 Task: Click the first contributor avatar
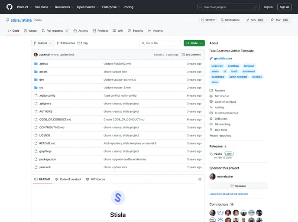[x=213, y=213]
